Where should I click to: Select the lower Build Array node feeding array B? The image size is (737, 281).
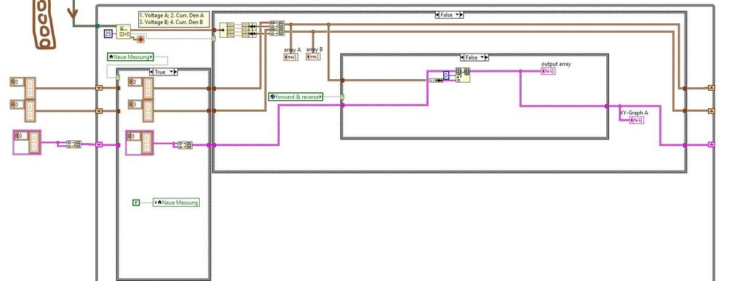[278, 31]
